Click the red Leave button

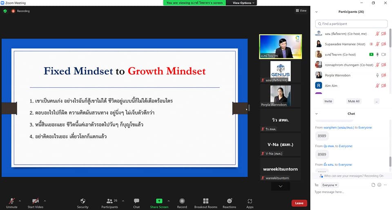pos(299,203)
